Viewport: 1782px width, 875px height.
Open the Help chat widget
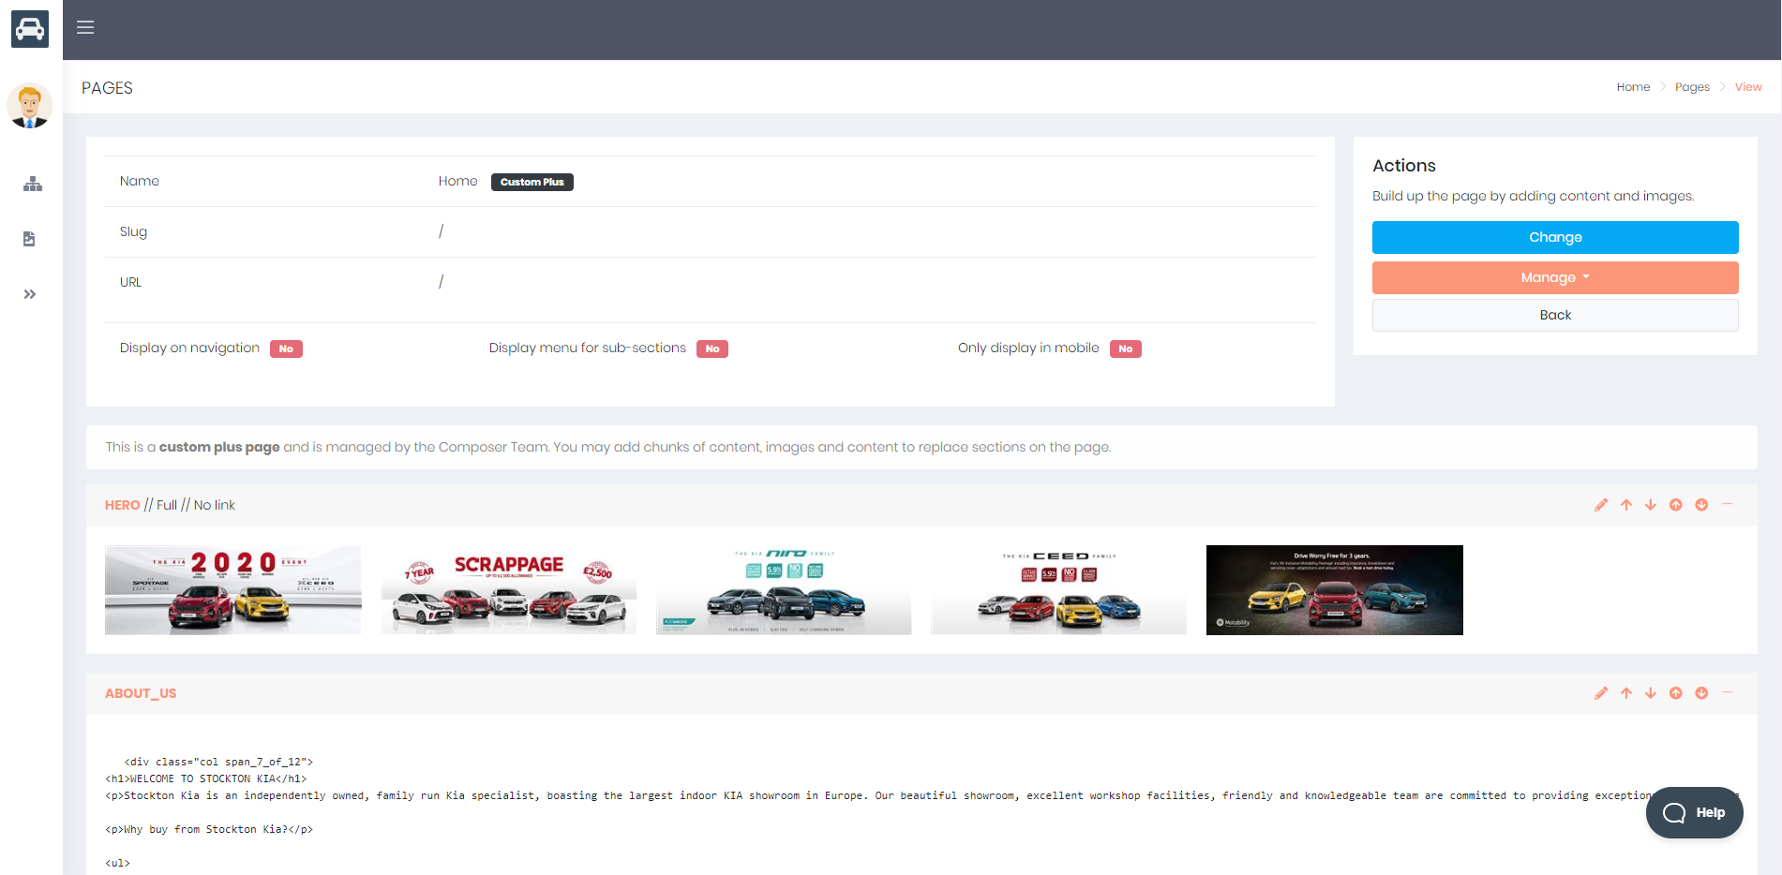1694,812
